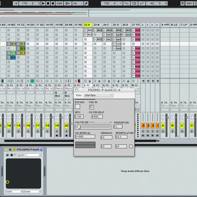197x197 pixels.
Task: Open the Program 1 preset dropdown
Action: (28, 155)
